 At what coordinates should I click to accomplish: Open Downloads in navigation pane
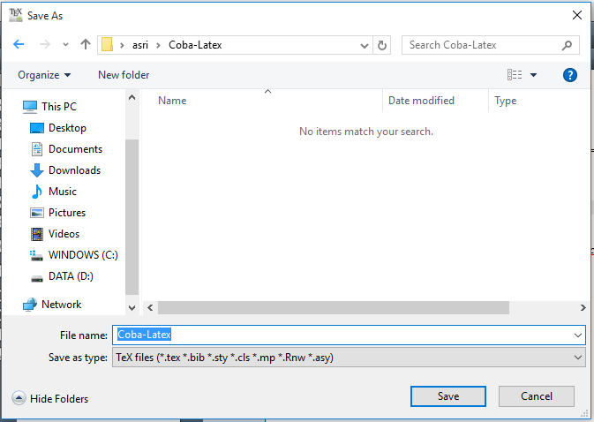(x=65, y=170)
